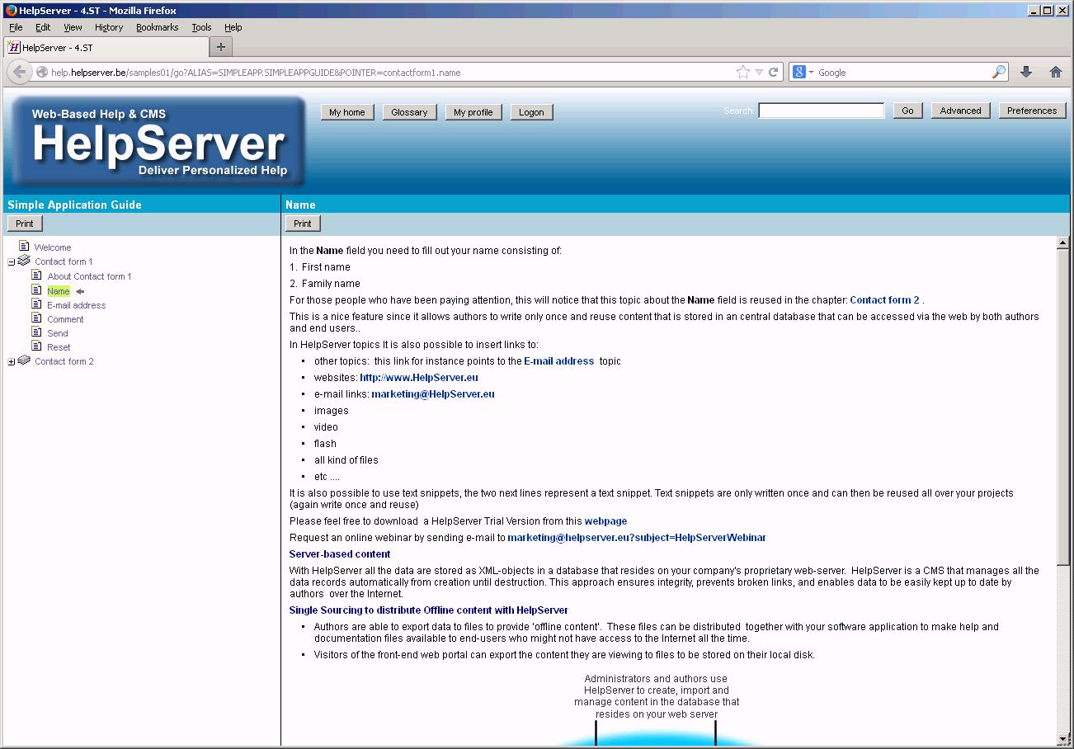Click the HelpServer logo image
The width and height of the screenshot is (1074, 749).
click(x=155, y=140)
